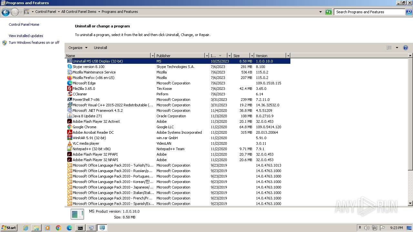Click the search magnifier icon
Screen dimensions: 413x232
point(408,12)
